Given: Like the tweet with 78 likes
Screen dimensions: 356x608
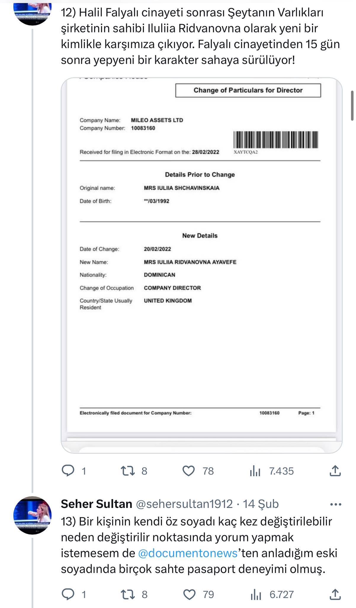Looking at the screenshot, I should 188,471.
